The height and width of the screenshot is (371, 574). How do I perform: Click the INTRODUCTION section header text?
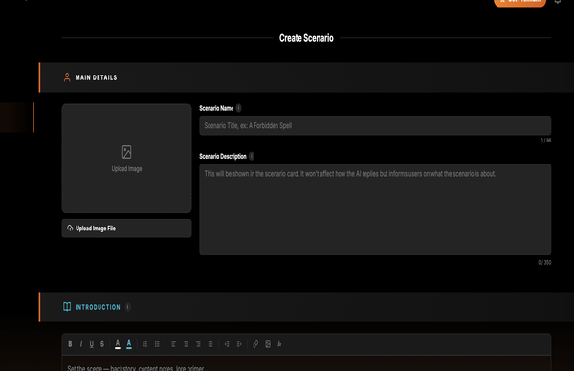tap(98, 307)
